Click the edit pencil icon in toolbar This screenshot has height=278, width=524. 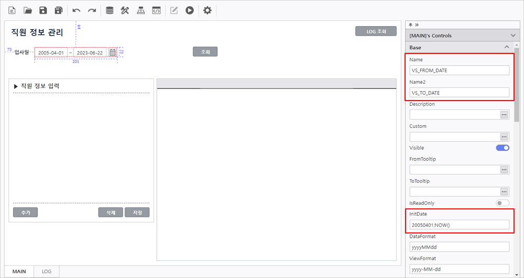point(174,10)
